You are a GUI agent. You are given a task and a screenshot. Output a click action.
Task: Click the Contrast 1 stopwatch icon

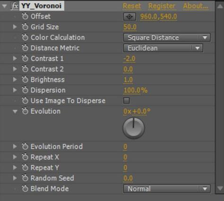pyautogui.click(x=25, y=58)
